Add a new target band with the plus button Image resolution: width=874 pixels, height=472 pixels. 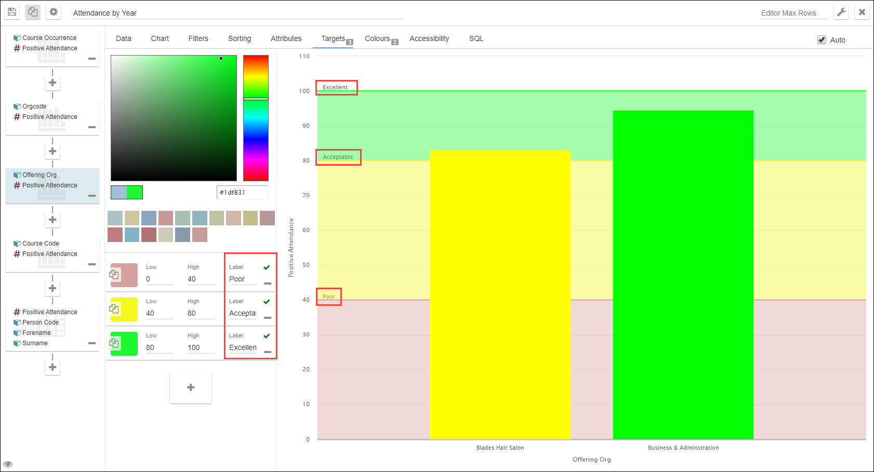(190, 387)
